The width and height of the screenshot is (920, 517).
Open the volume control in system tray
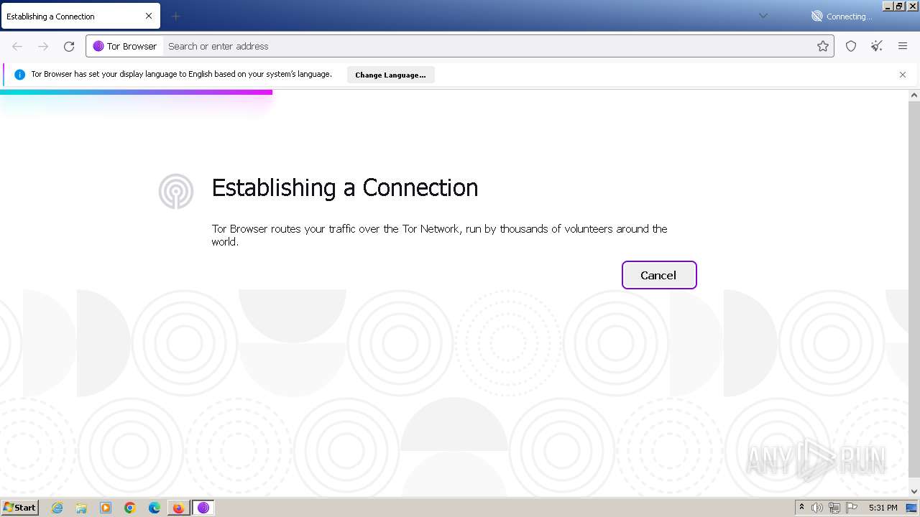(x=817, y=508)
